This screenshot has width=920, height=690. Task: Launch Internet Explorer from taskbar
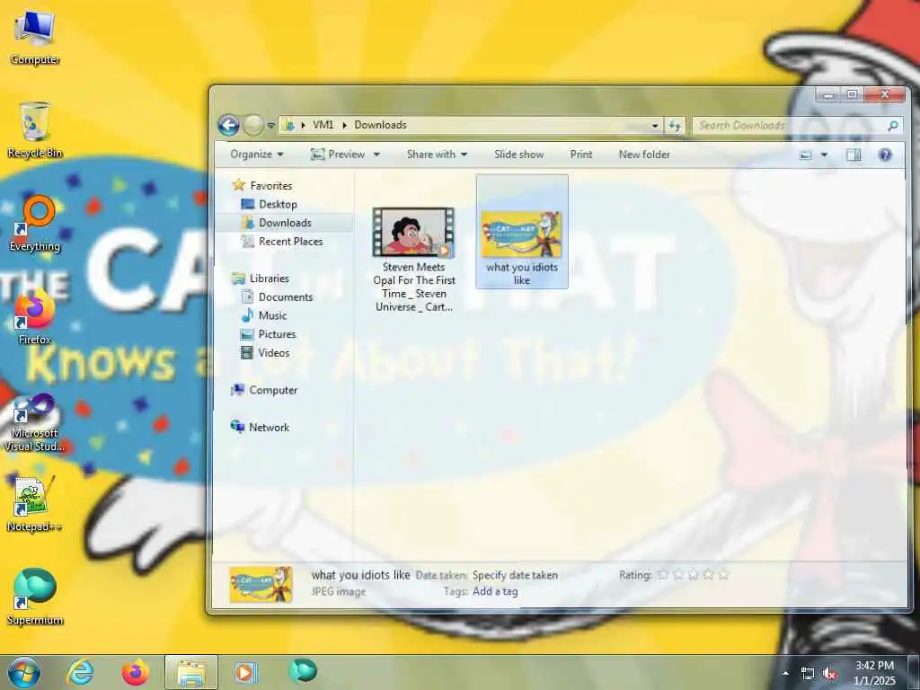[x=80, y=672]
